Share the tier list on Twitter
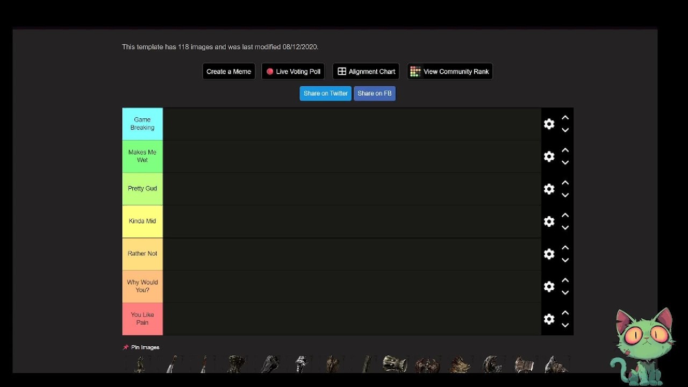Viewport: 688px width, 387px height. click(325, 94)
